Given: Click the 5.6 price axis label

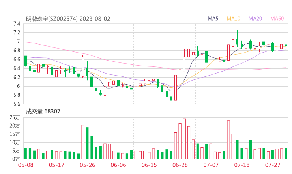Looking at the screenshot, I should [x=17, y=104].
